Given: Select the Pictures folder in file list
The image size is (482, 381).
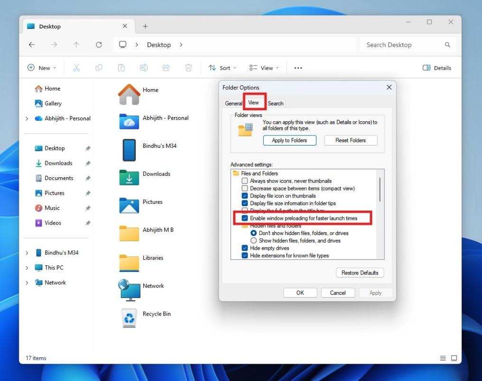Looking at the screenshot, I should (140, 206).
